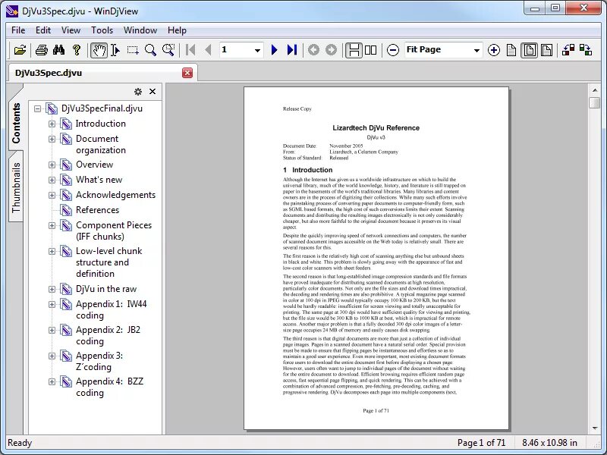The width and height of the screenshot is (607, 455).
Task: Expand Appendix 2: JB2 coding
Action: (x=52, y=330)
